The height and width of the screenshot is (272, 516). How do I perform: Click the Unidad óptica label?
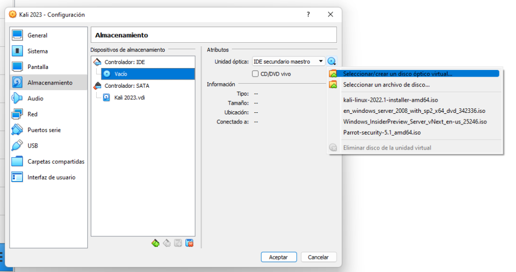tap(232, 61)
